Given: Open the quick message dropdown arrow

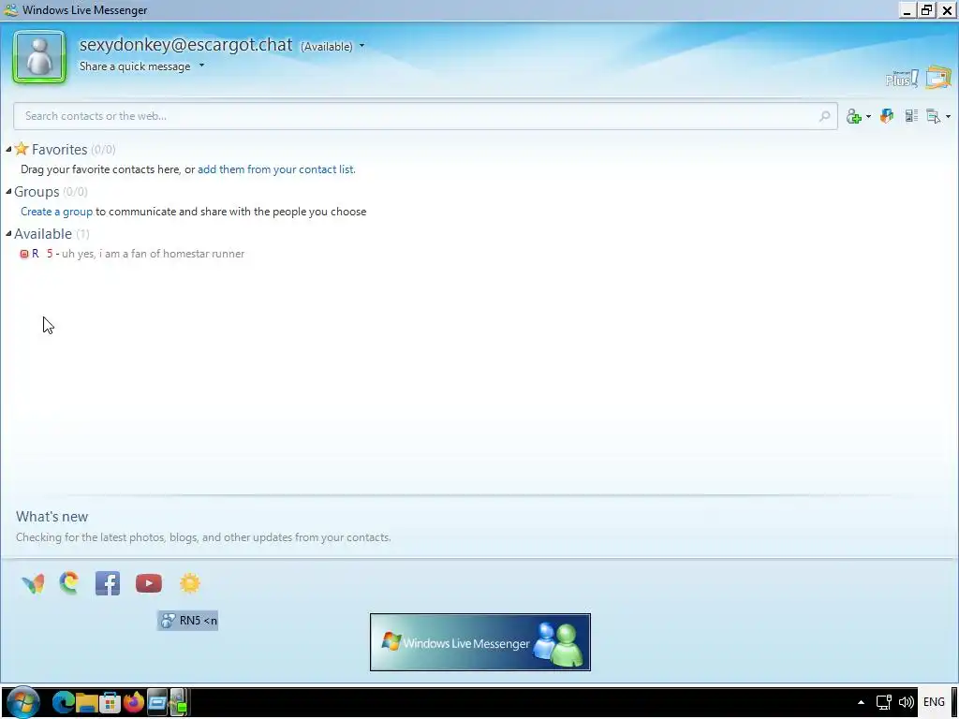Looking at the screenshot, I should point(201,66).
